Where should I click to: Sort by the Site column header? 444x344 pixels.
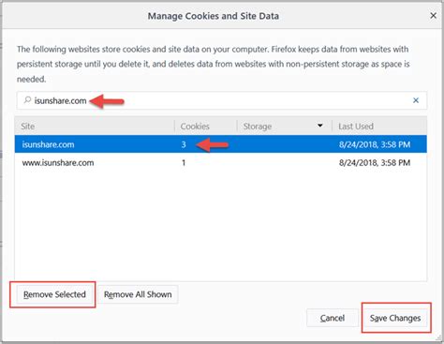click(x=95, y=127)
